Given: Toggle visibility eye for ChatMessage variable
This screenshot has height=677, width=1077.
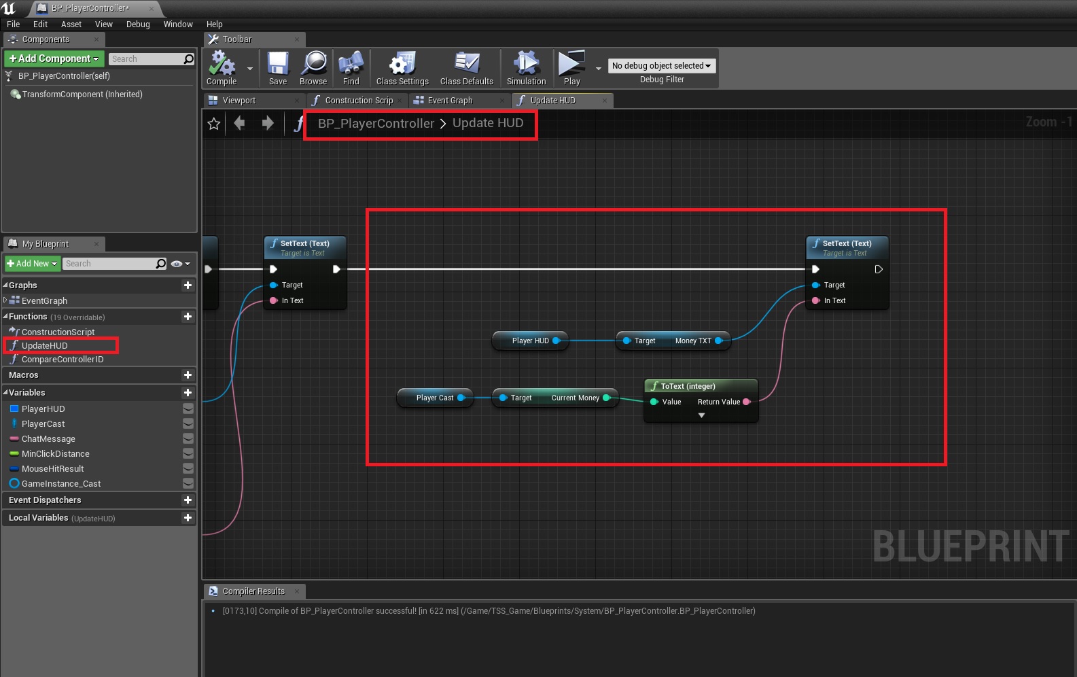Looking at the screenshot, I should (188, 439).
